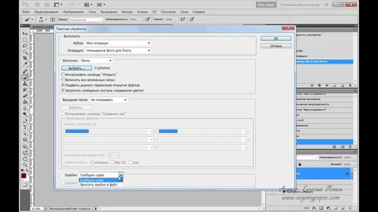Select the Brush tool in toolbox
The width and height of the screenshot is (378, 212).
tap(25, 78)
